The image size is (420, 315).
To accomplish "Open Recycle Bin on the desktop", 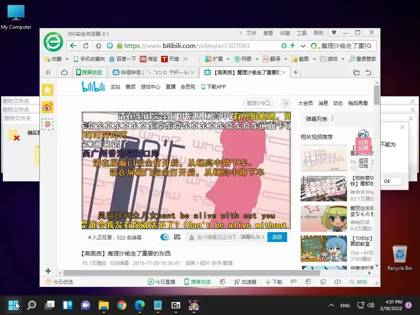I will (x=399, y=258).
